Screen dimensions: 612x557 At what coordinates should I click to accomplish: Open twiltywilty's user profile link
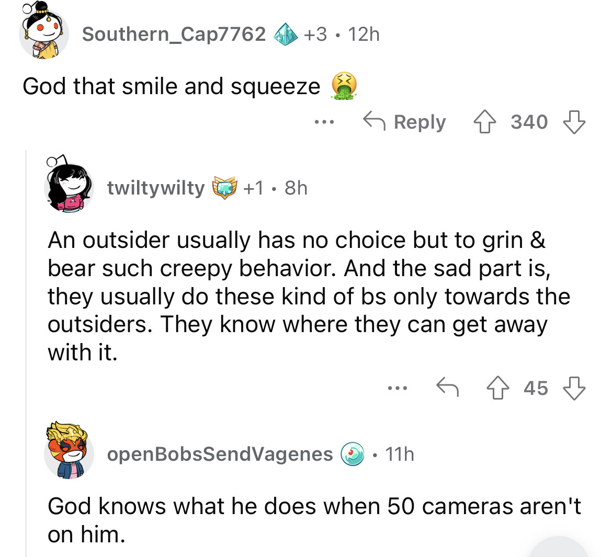click(156, 187)
